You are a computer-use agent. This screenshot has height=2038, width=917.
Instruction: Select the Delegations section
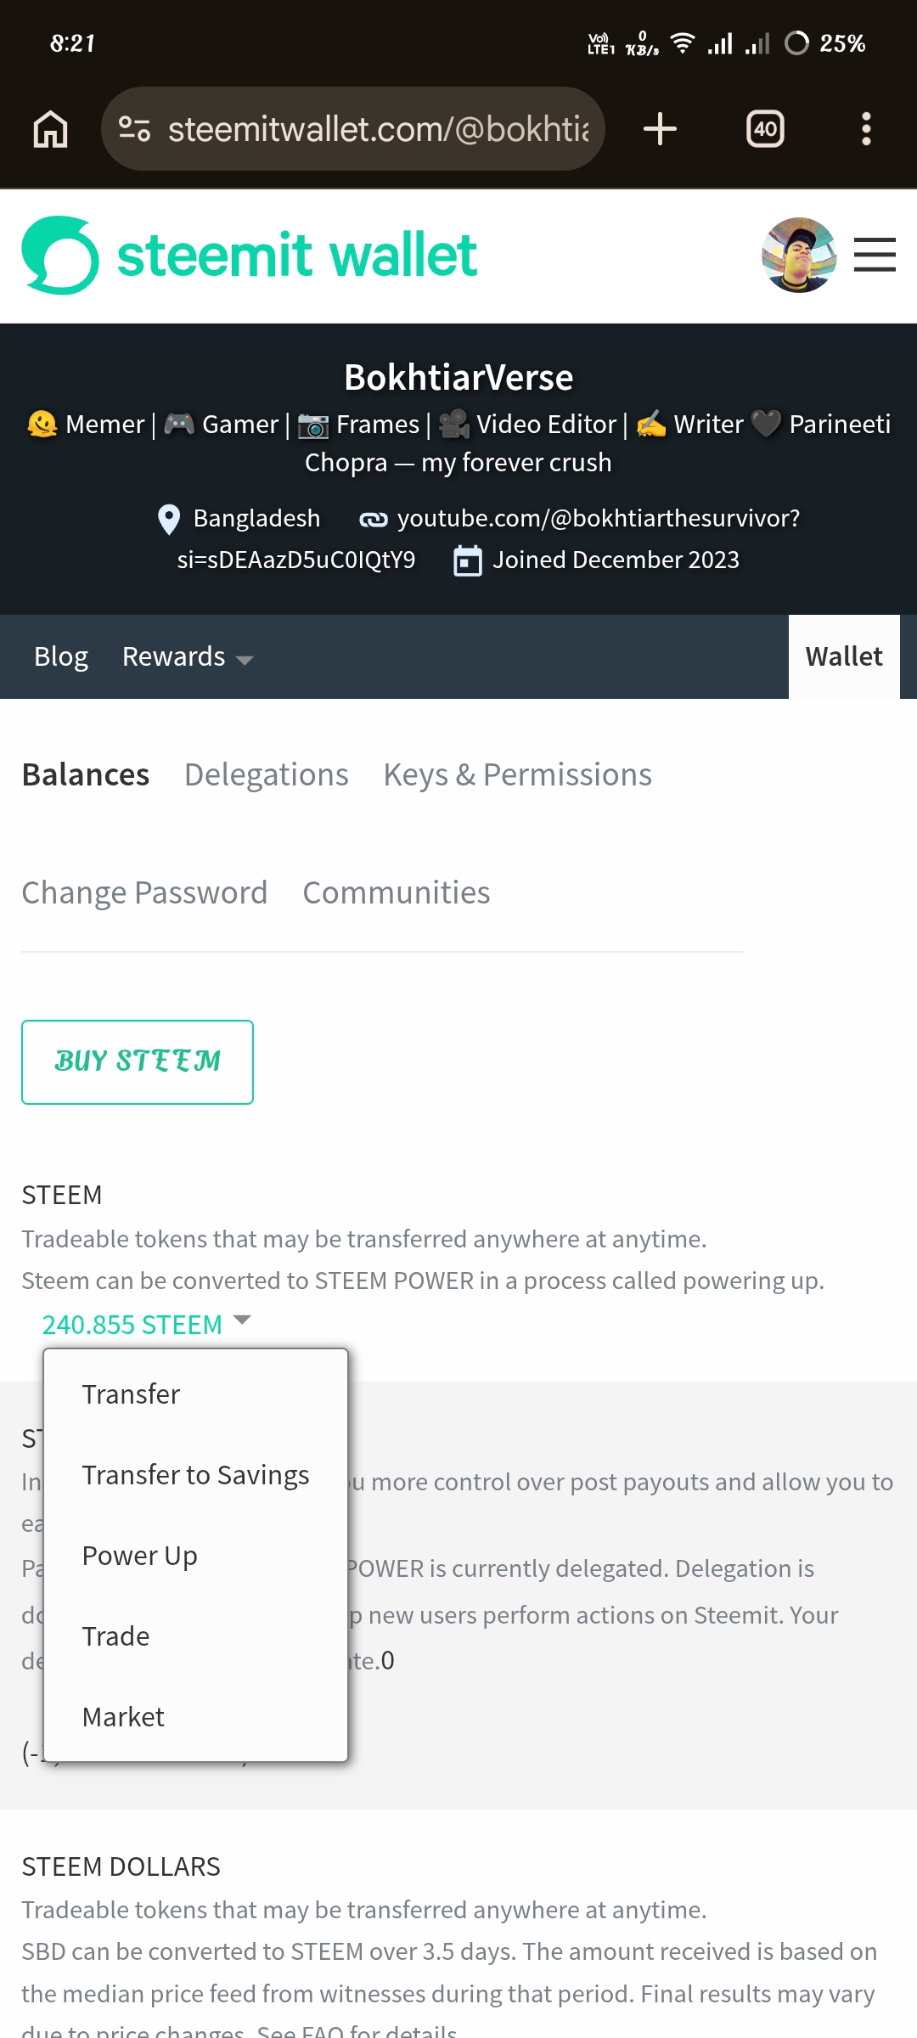[x=267, y=774]
